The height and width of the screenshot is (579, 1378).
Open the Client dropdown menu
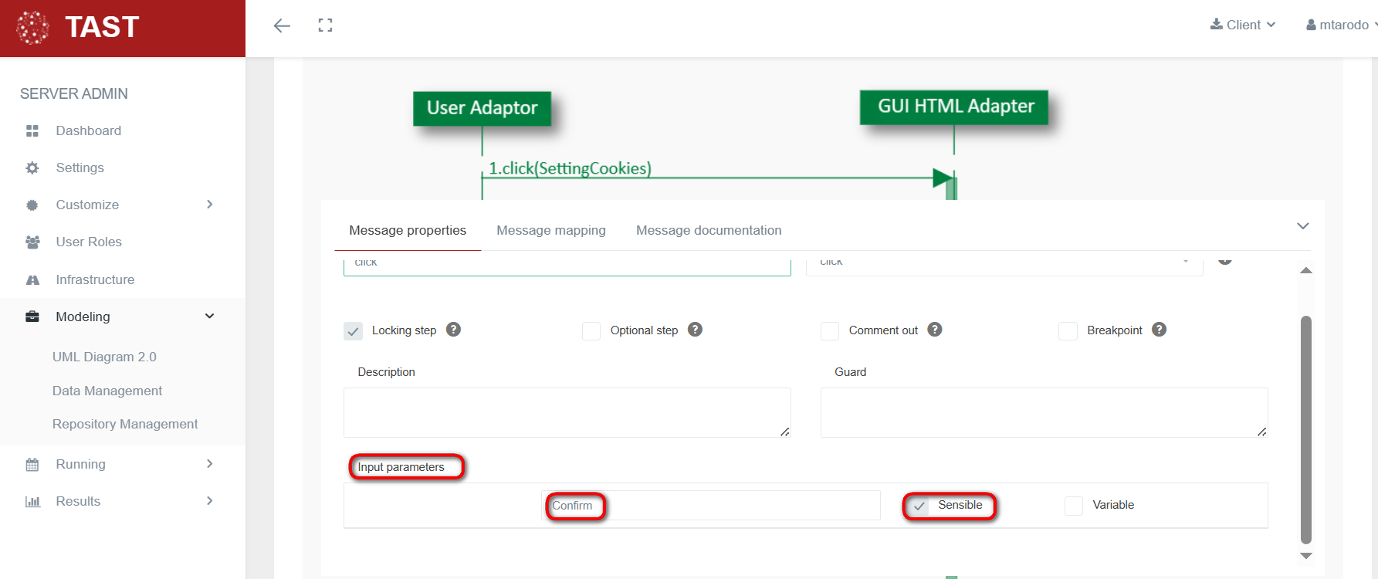point(1242,25)
